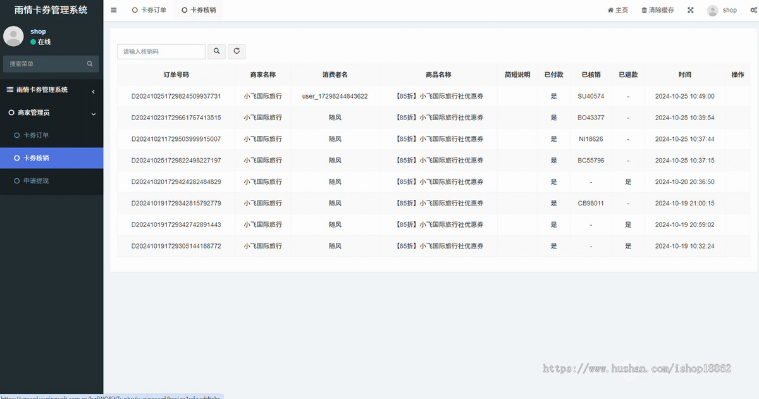The height and width of the screenshot is (399, 759).
Task: Click the 搜索菜单 sidebar search box
Action: tap(44, 64)
